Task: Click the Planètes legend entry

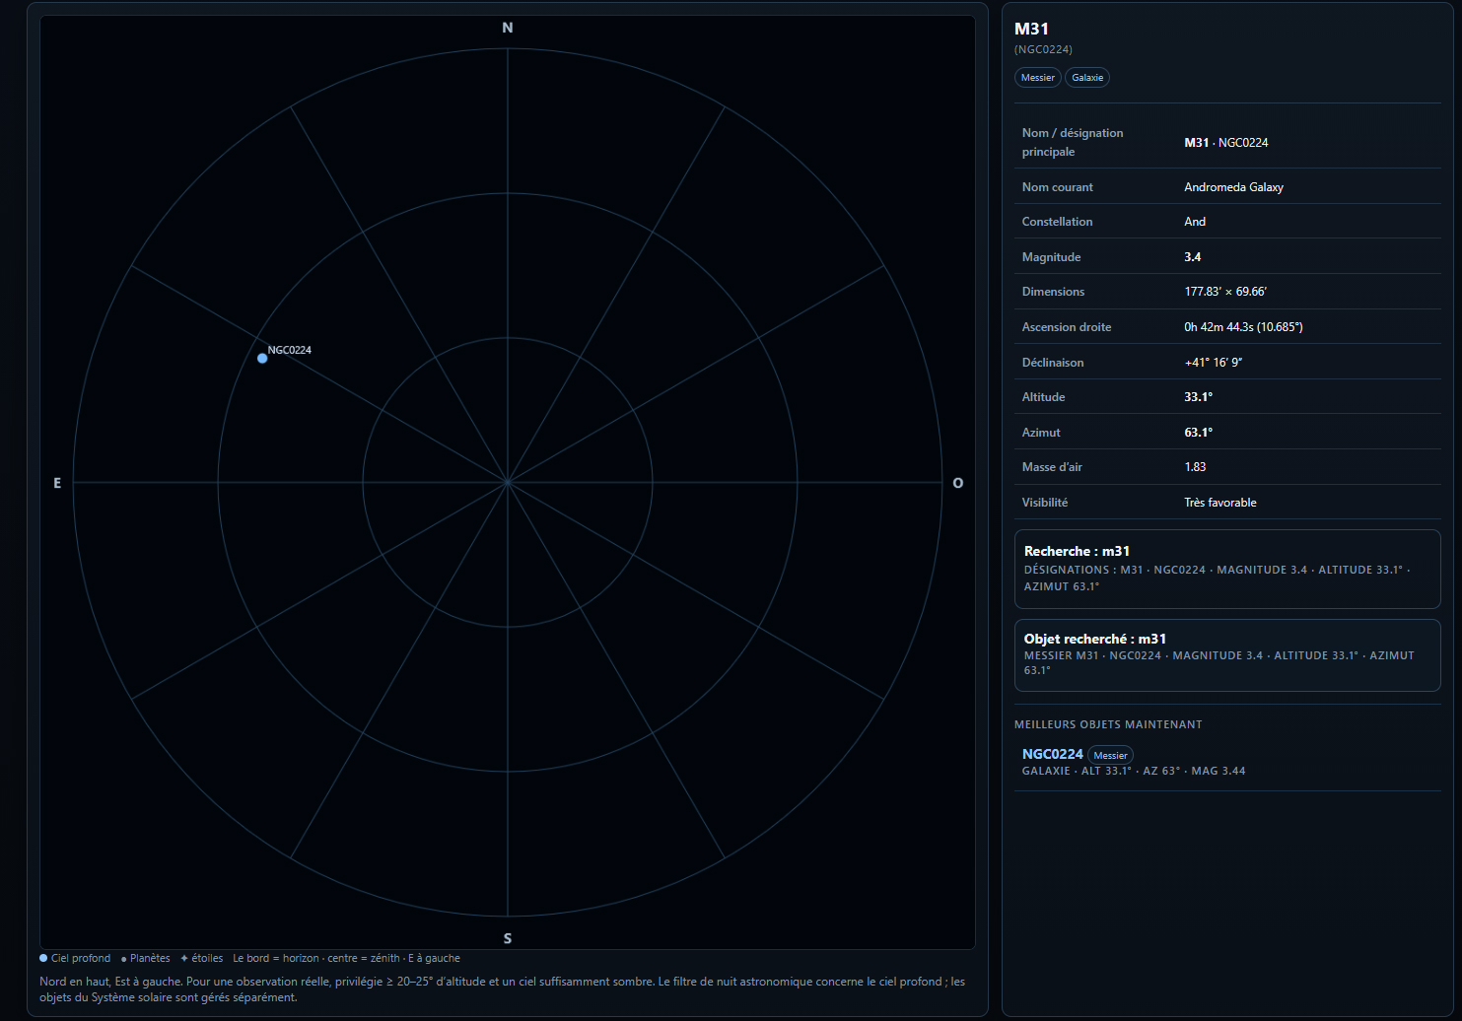Action: (145, 958)
